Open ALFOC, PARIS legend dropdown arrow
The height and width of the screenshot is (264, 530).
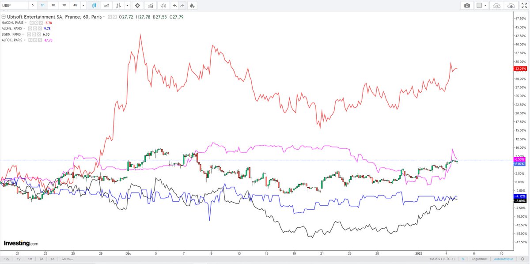25,40
